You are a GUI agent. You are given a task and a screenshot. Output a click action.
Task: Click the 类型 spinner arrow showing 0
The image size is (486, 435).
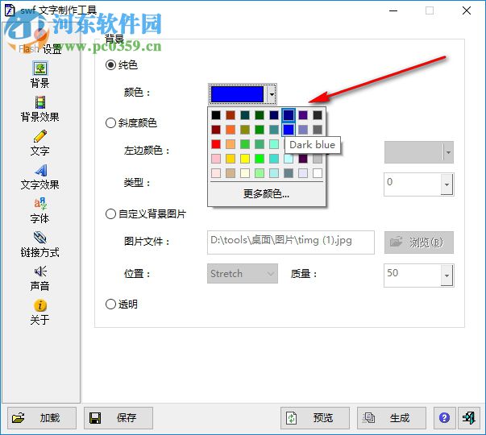coord(447,184)
